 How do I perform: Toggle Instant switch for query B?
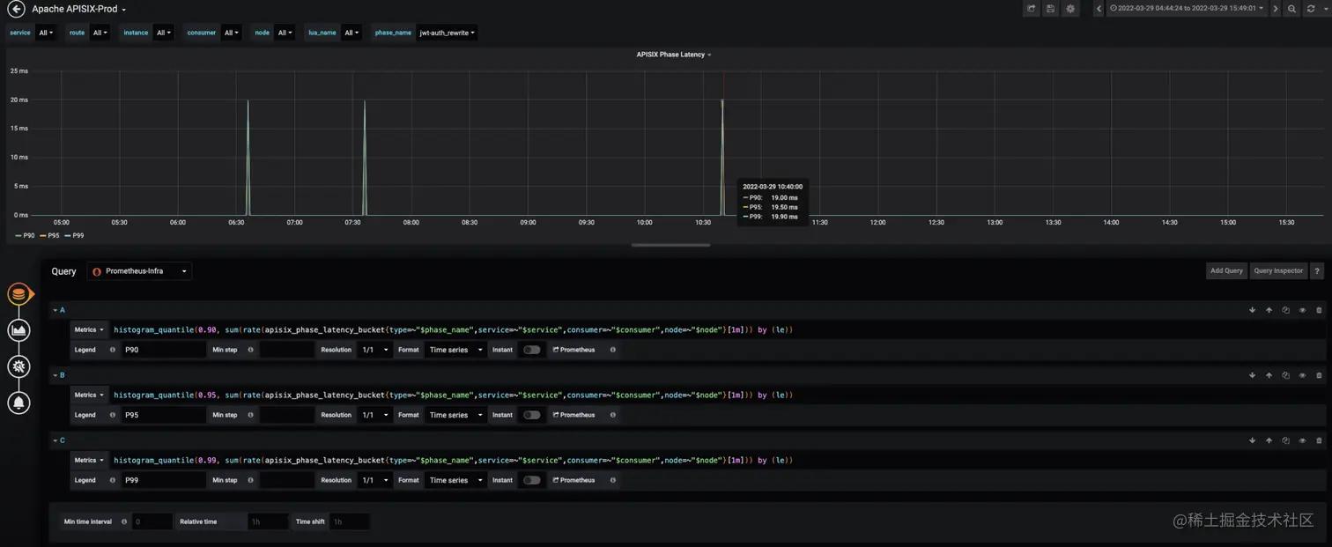[531, 415]
